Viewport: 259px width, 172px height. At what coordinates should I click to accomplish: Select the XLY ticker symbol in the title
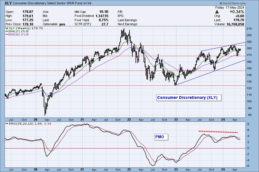click(x=8, y=3)
